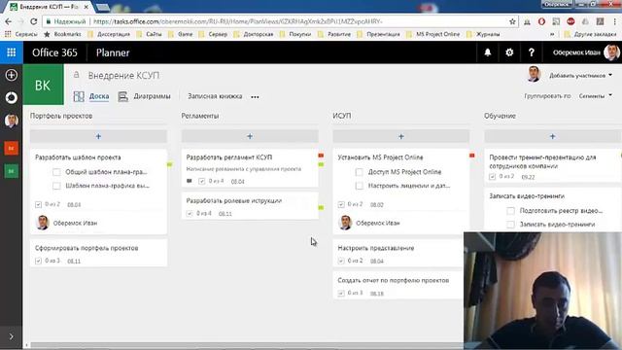Viewport: 622px width, 350px height.
Task: Add task to Портфель проектов column
Action: click(x=98, y=136)
